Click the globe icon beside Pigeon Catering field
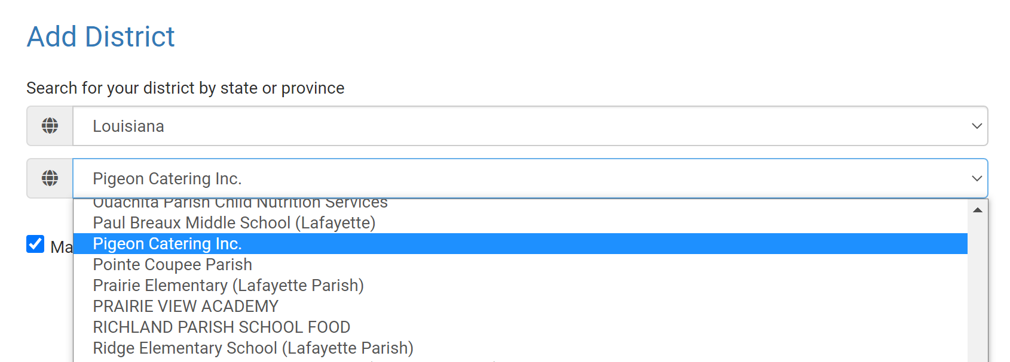 [x=50, y=178]
